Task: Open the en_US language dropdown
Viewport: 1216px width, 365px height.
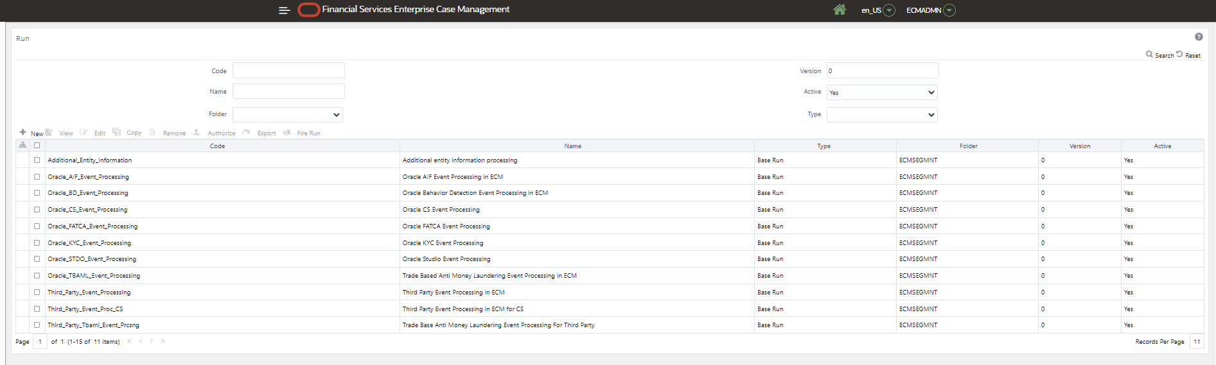Action: coord(889,10)
